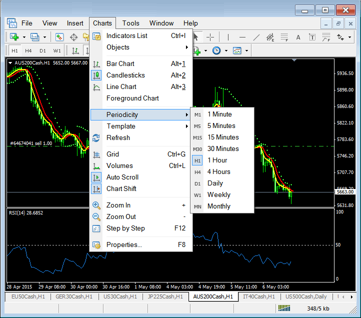Select the trendline drawing tool
The height and width of the screenshot is (318, 361).
256,37
